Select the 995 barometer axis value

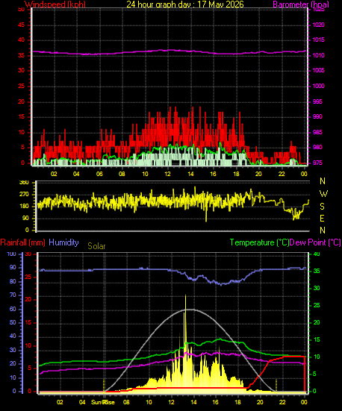click(317, 101)
